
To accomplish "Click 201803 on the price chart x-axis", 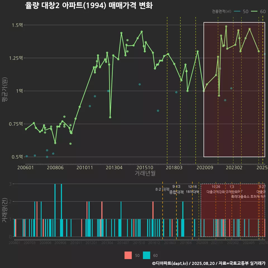I will click(174, 167).
